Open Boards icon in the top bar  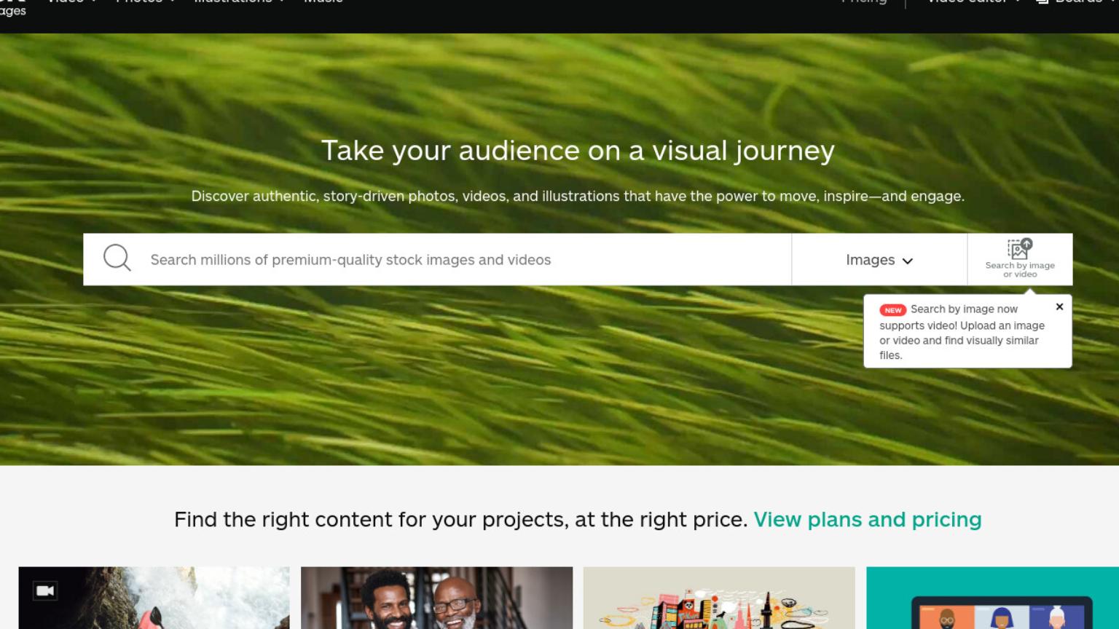pos(1043,2)
